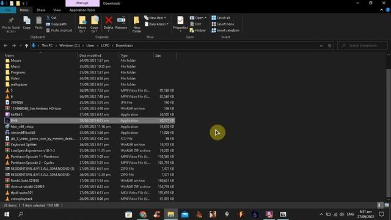Click the volume speaker tray icon
391x220 pixels.
pos(342,215)
